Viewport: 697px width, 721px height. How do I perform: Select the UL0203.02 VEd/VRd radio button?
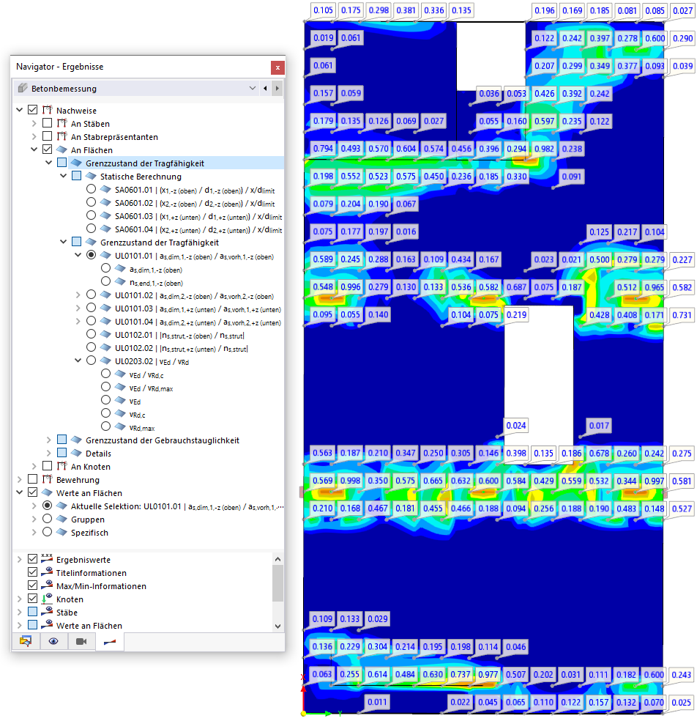click(x=91, y=360)
